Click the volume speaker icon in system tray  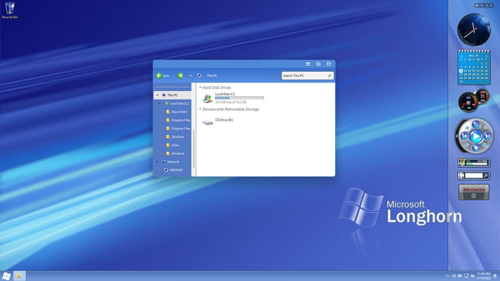coord(453,276)
